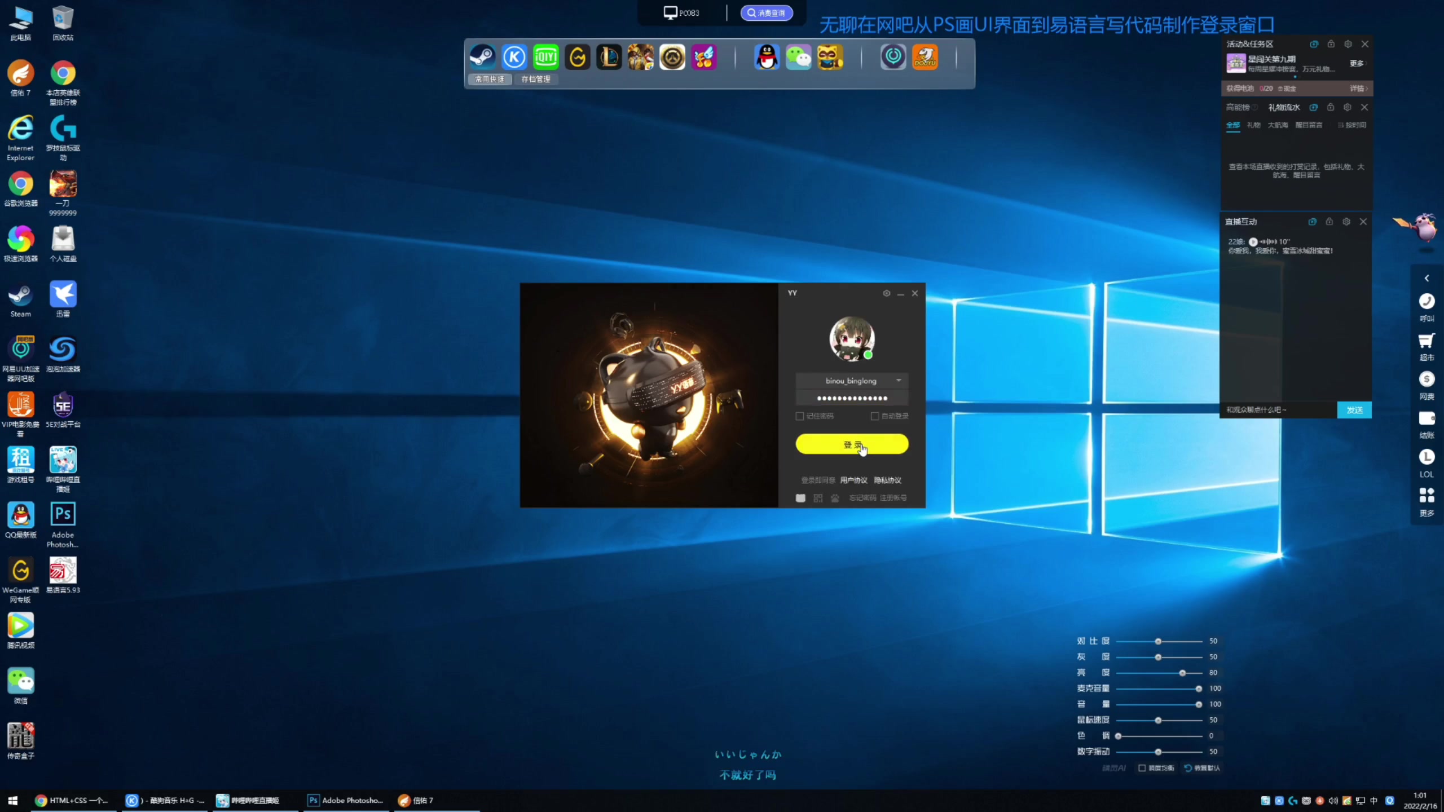Open 用户协议 user agreement link

(854, 480)
